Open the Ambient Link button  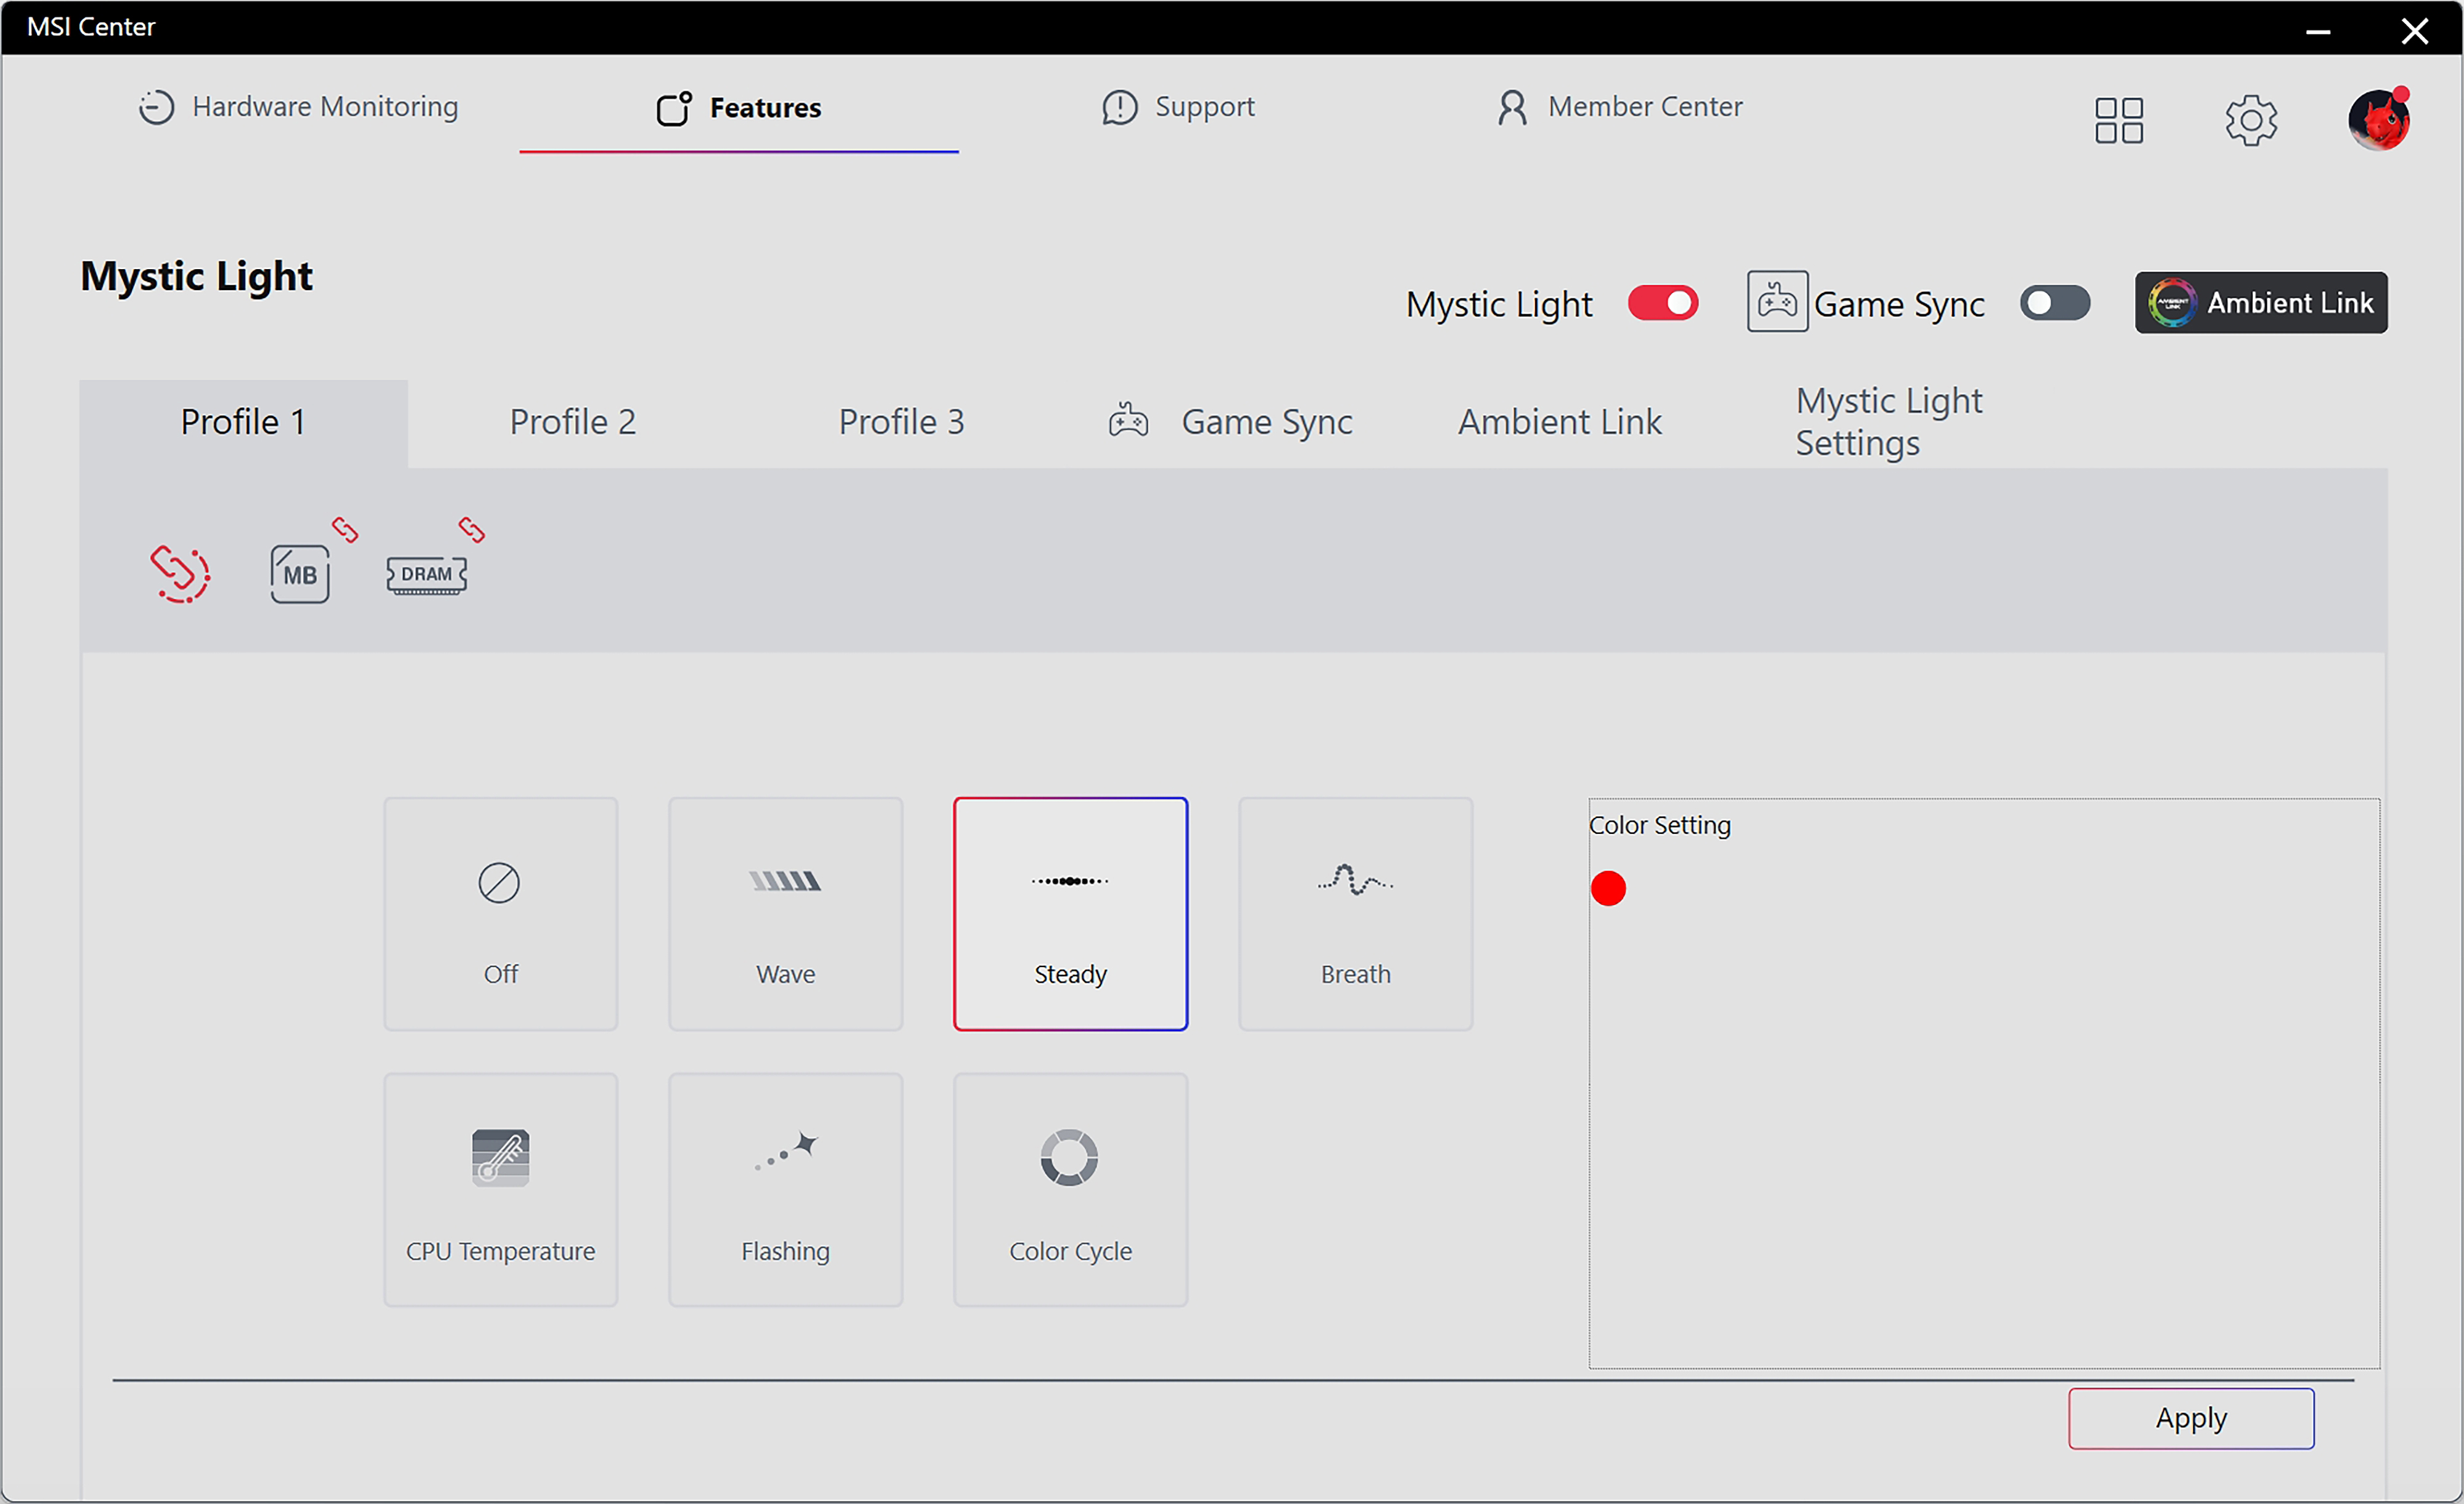2260,303
